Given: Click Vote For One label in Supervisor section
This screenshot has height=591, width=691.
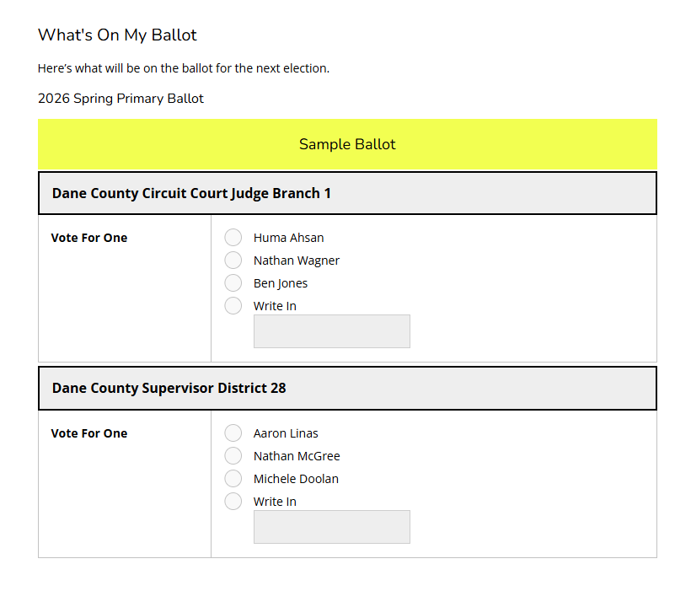Looking at the screenshot, I should 89,433.
